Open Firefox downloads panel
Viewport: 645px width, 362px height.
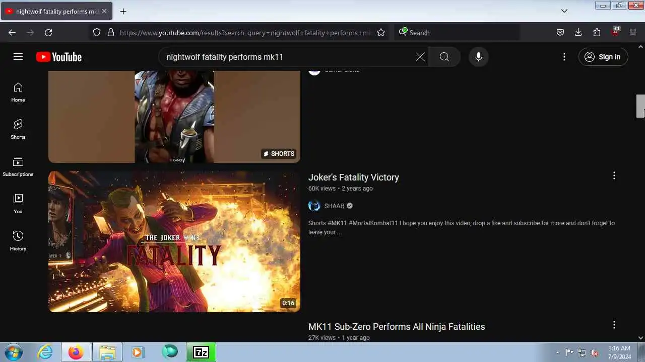578,32
